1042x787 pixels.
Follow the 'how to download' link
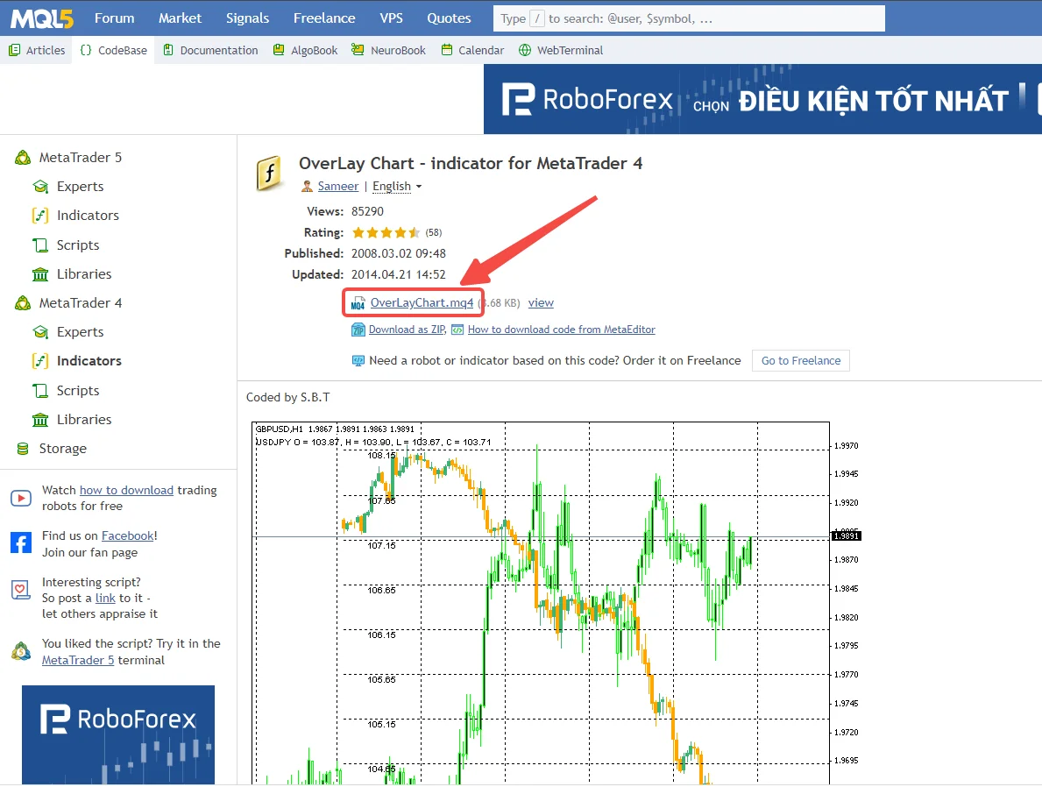[x=126, y=490]
